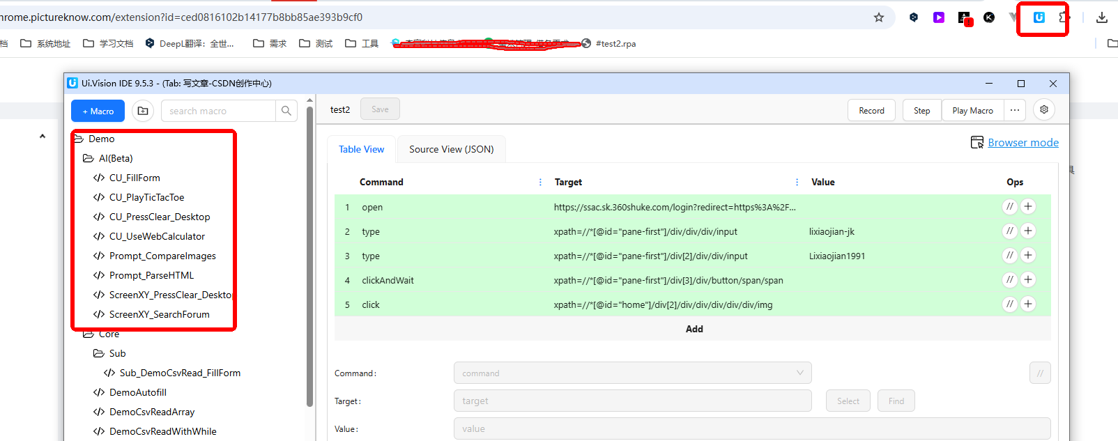Open the Prompt_ParseHTML macro
The image size is (1118, 441).
(x=144, y=275)
